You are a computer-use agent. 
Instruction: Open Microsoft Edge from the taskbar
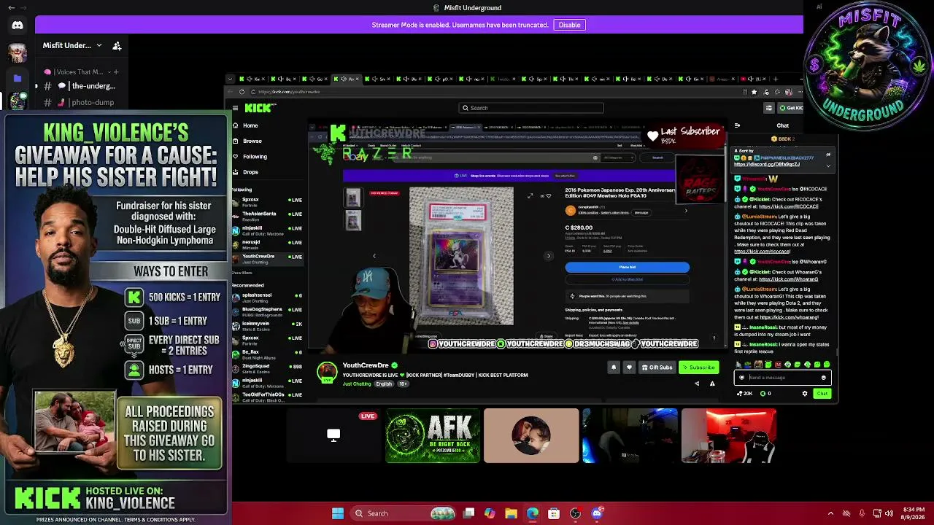click(533, 513)
